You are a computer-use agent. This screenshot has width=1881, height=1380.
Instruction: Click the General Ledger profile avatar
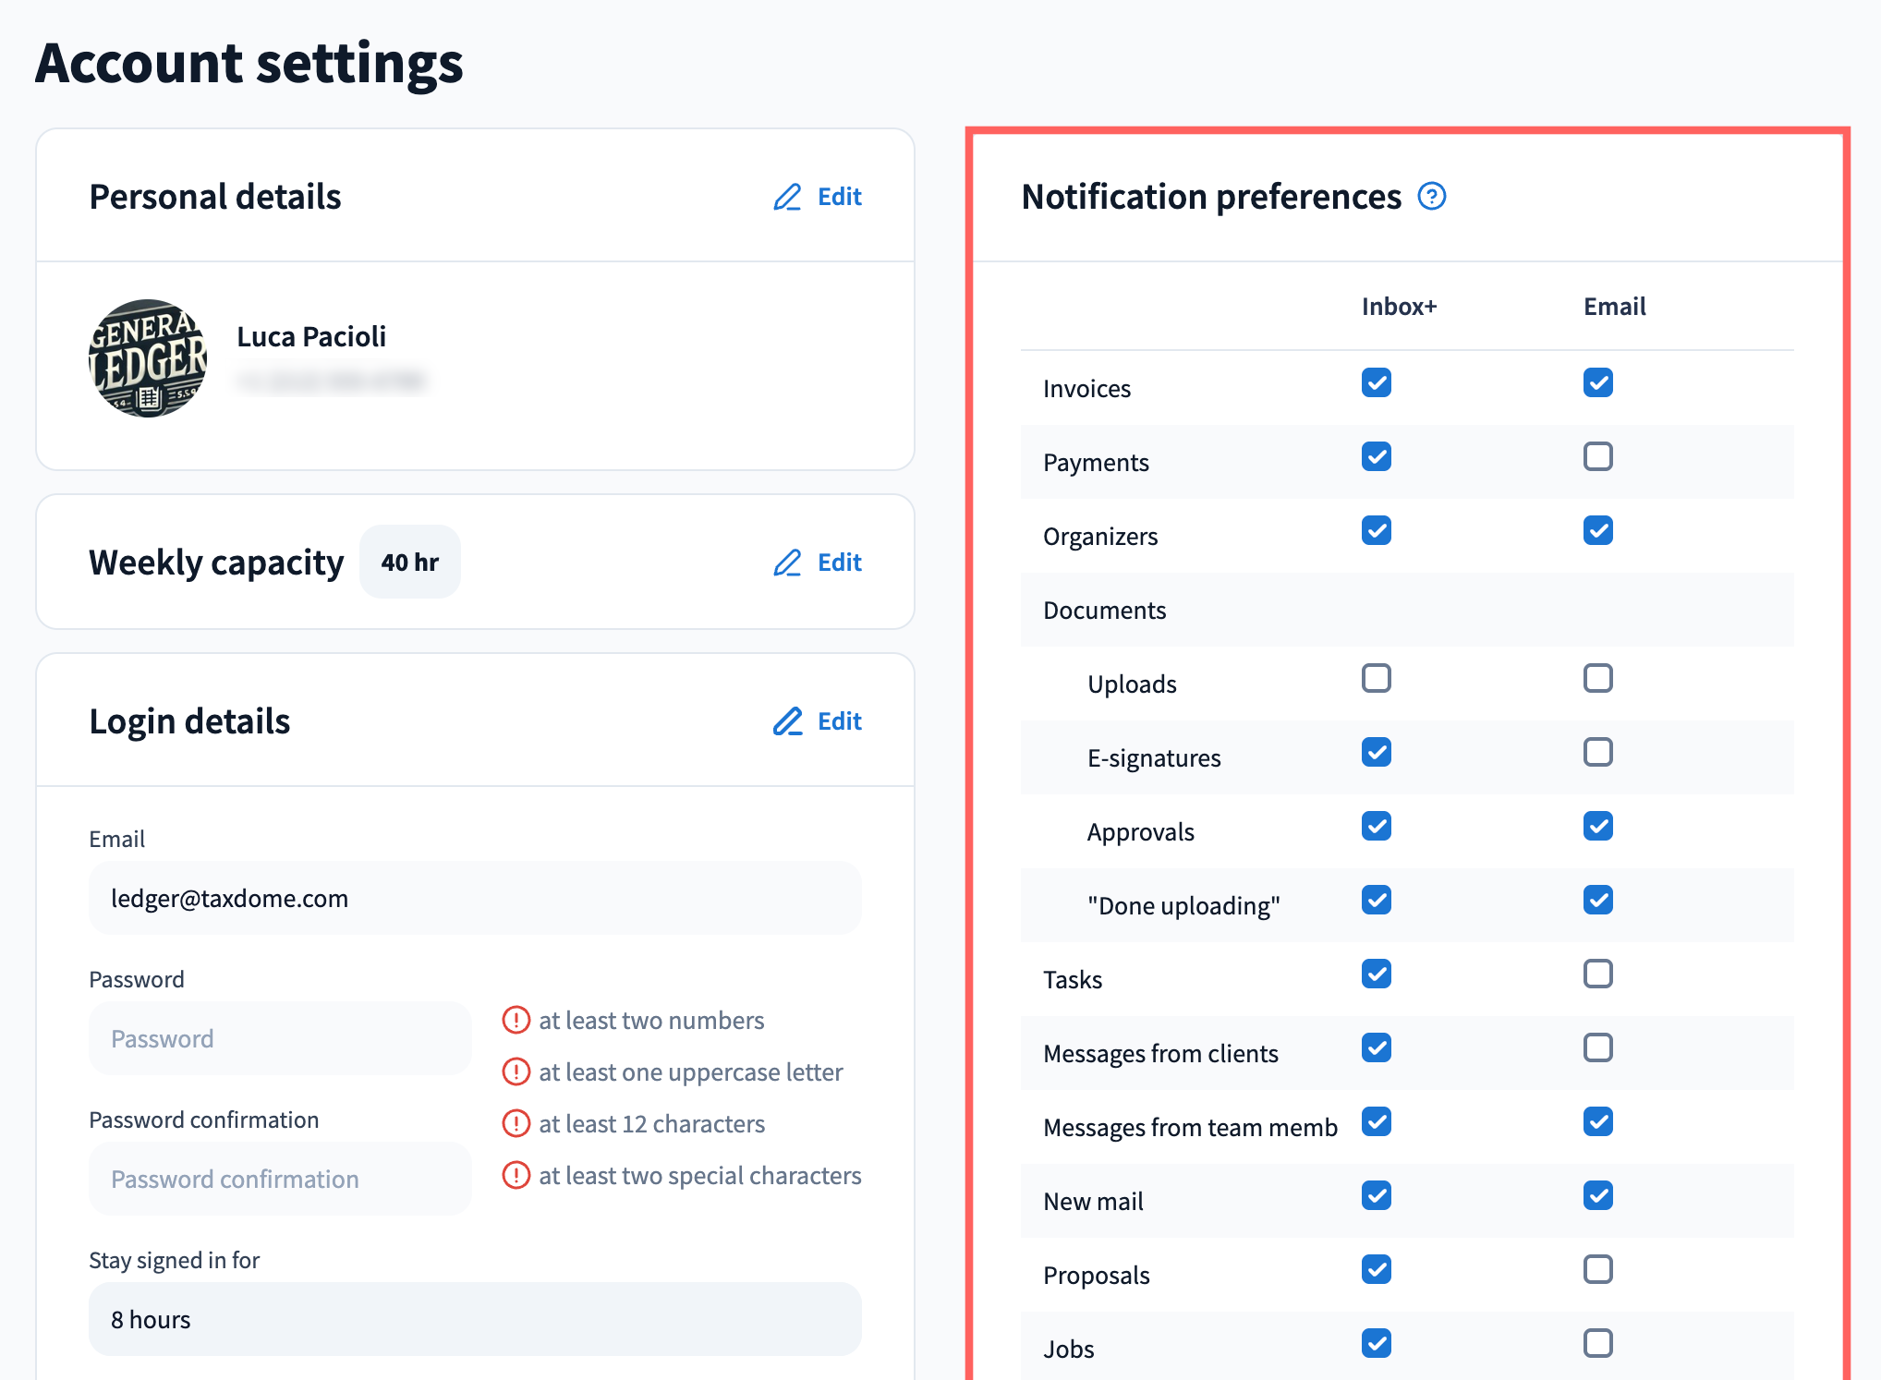[x=148, y=358]
